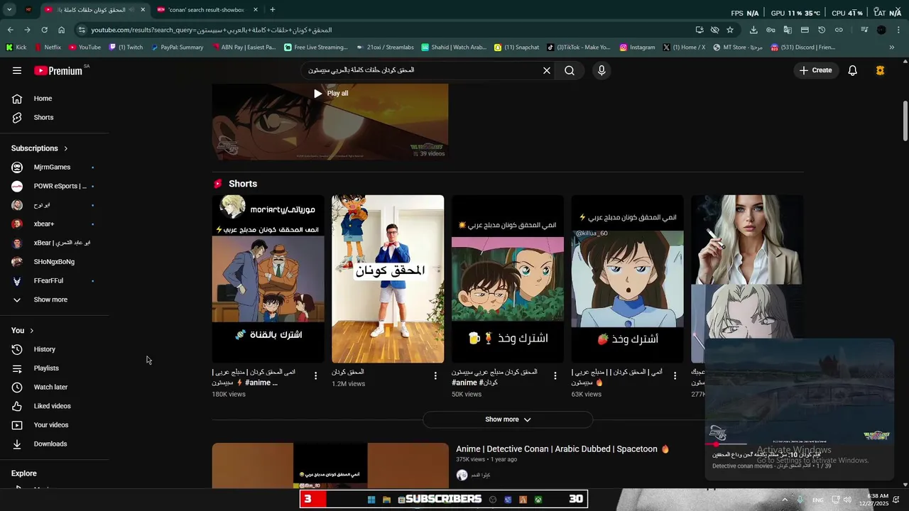Reload the page

click(44, 30)
